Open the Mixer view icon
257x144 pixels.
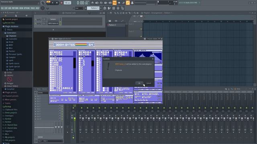click(118, 8)
